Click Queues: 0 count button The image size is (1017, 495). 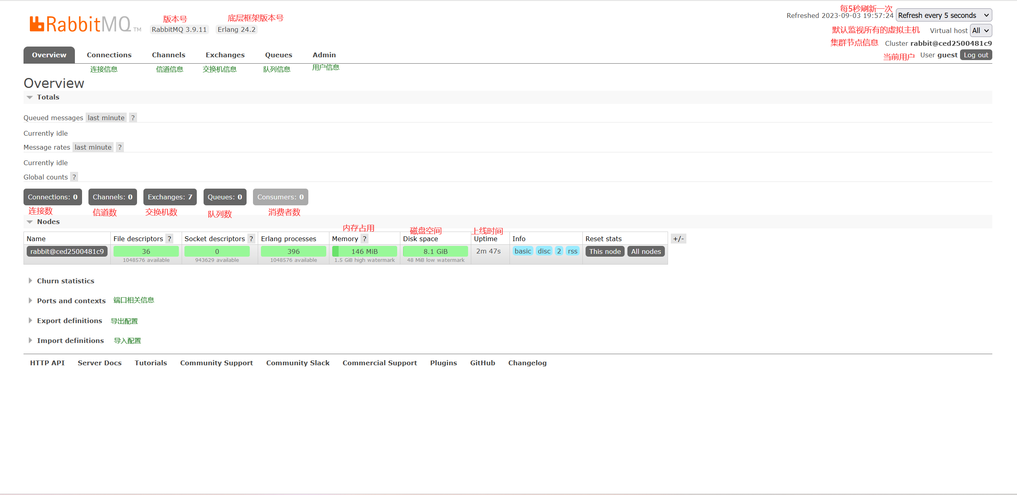click(225, 197)
